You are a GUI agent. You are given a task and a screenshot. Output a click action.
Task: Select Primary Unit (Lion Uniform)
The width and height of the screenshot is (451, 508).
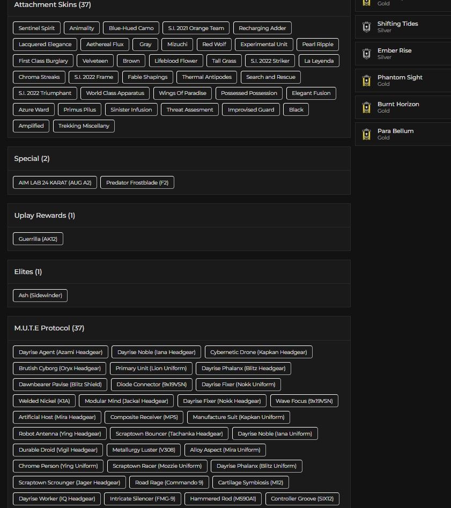151,369
